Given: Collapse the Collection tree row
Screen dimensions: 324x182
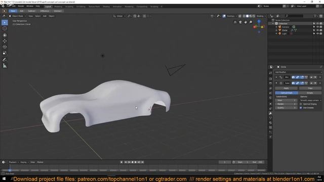Looking at the screenshot, I should (273, 24).
